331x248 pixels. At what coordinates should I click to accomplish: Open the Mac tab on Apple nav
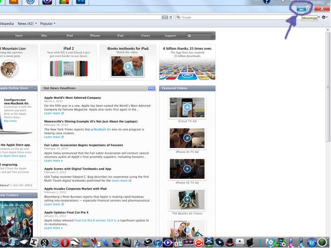pyautogui.click(x=44, y=36)
